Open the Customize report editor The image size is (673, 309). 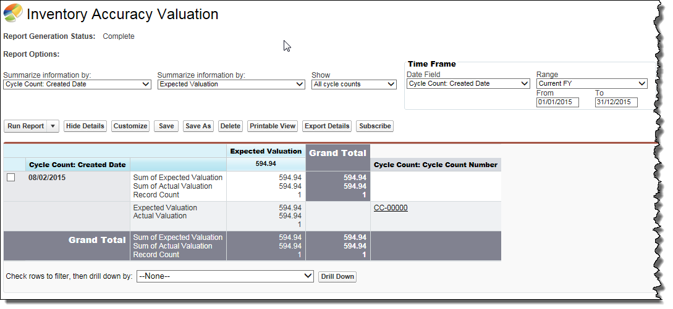click(x=130, y=126)
